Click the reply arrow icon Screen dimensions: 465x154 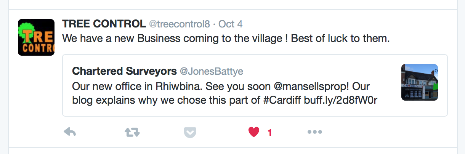click(69, 132)
